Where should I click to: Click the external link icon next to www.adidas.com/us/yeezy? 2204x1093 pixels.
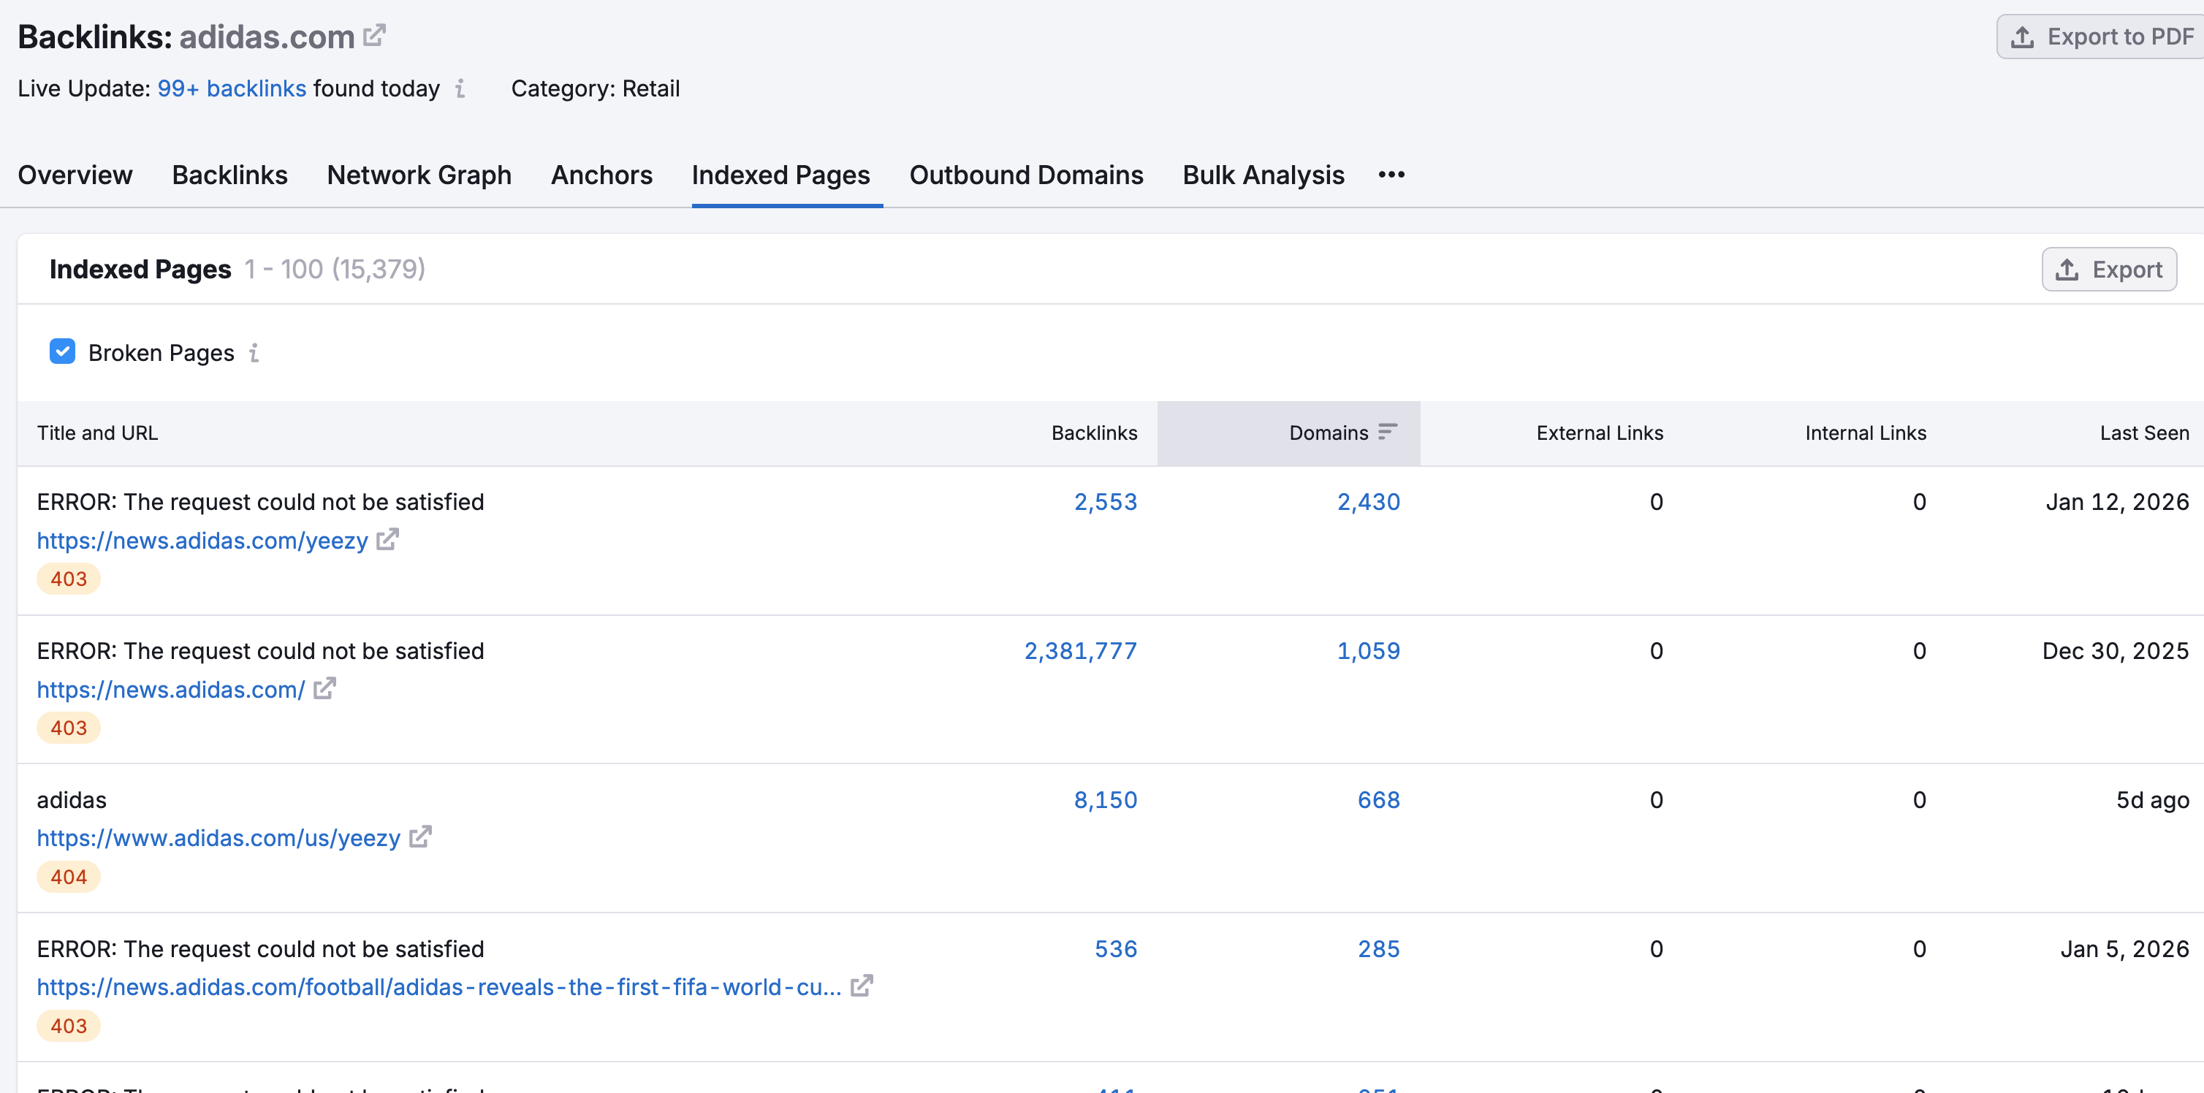(420, 837)
